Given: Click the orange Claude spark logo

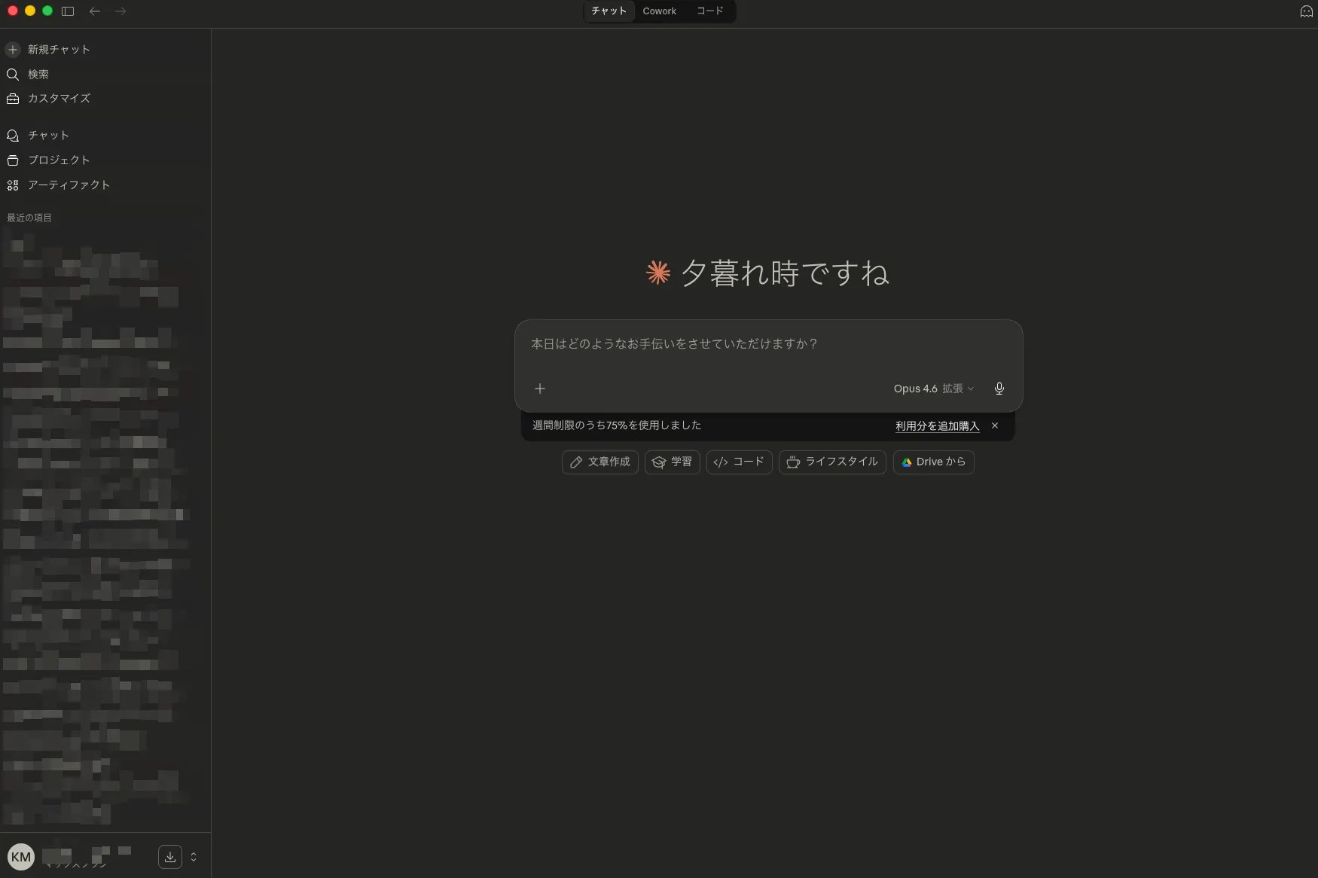Looking at the screenshot, I should point(658,273).
